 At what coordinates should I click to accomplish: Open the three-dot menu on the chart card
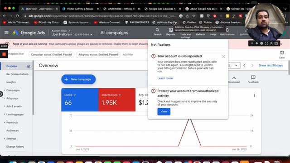coord(255,96)
